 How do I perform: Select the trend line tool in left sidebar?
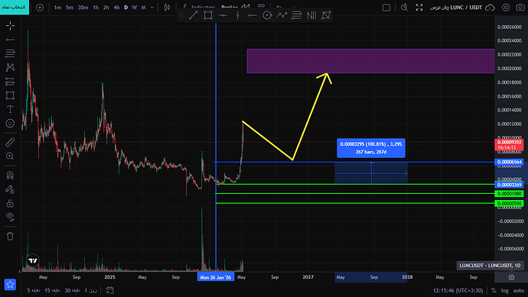[10, 40]
